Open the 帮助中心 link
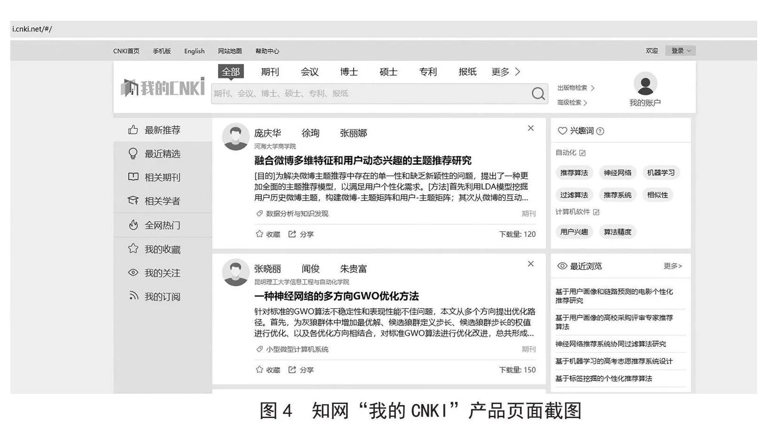This screenshot has height=435, width=767. pyautogui.click(x=267, y=51)
